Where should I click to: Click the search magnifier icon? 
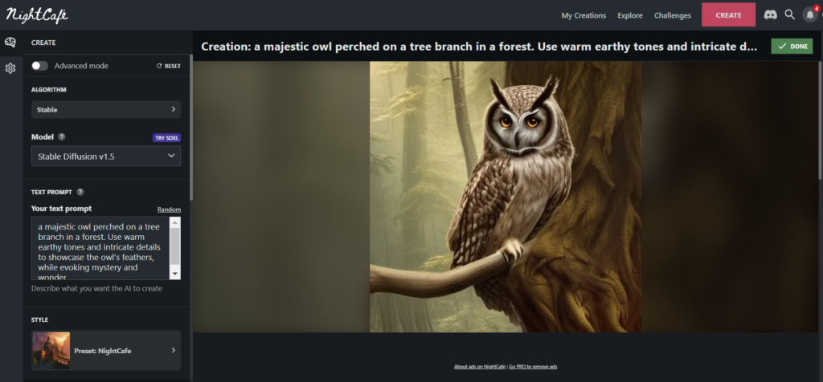(x=789, y=14)
